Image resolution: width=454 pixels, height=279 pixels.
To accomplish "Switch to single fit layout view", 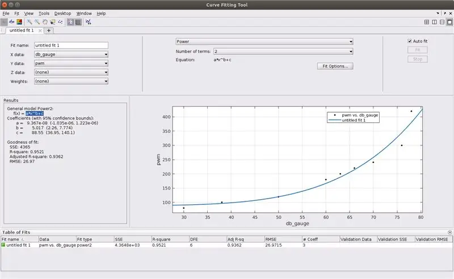I will click(x=449, y=22).
